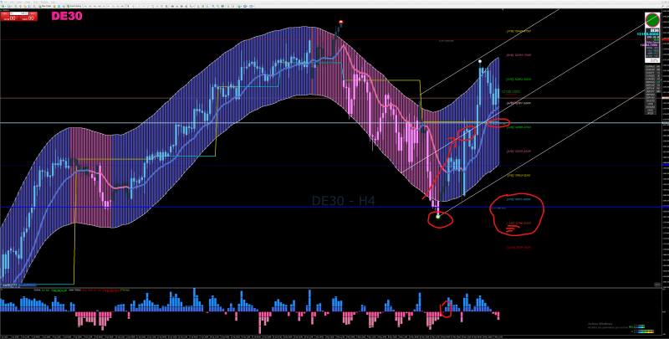Viewport: 669px width, 339px height.
Task: Open the Tools menu
Action: pyautogui.click(x=35, y=2)
